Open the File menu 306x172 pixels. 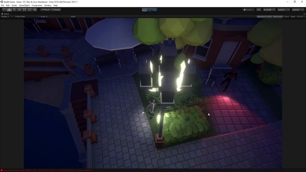(2, 5)
